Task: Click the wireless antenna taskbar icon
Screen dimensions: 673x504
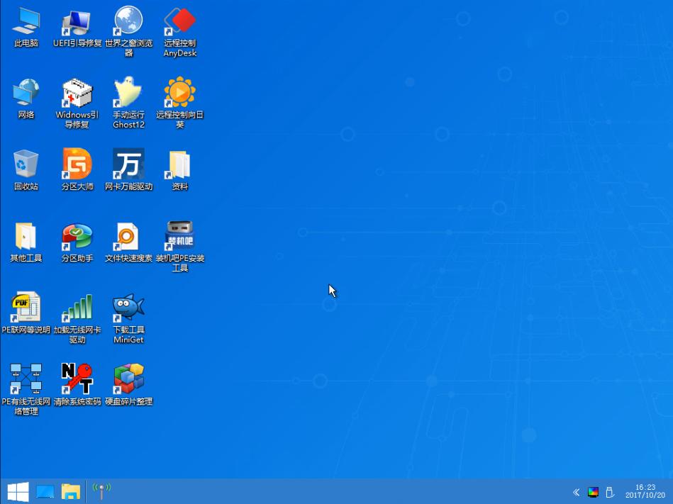Action: click(x=101, y=491)
